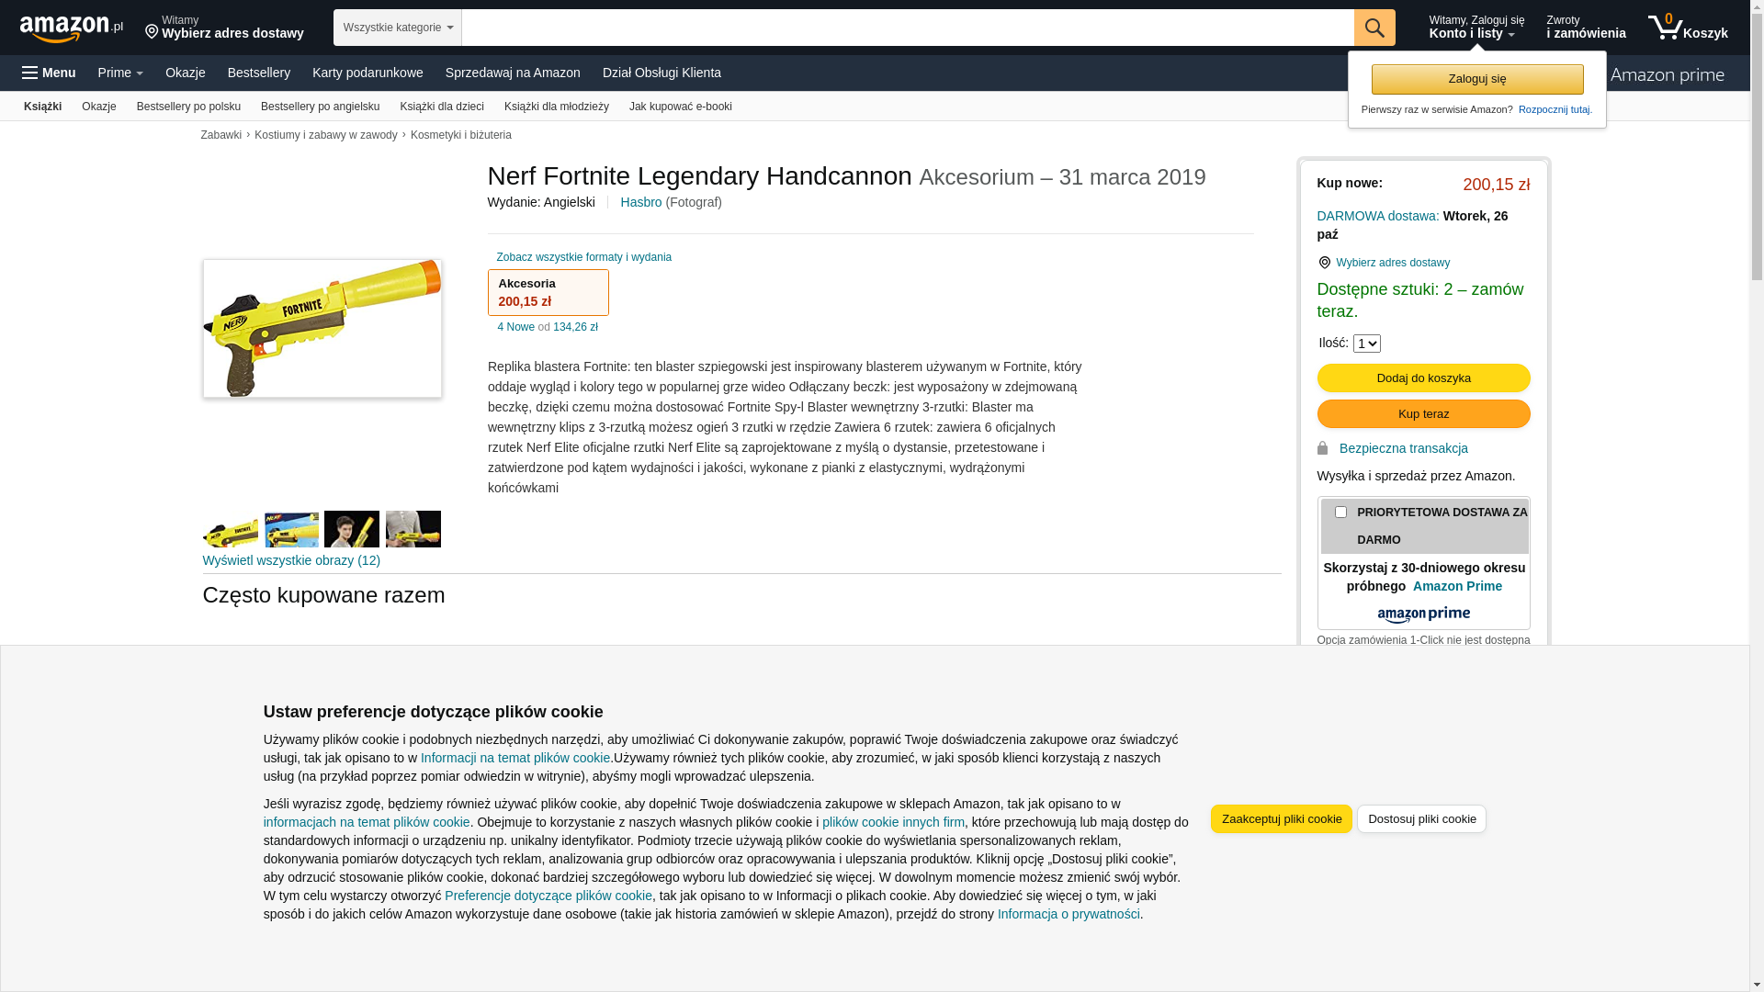Click the location pin Wybierz adres dostawy
The image size is (1764, 992).
224,28
